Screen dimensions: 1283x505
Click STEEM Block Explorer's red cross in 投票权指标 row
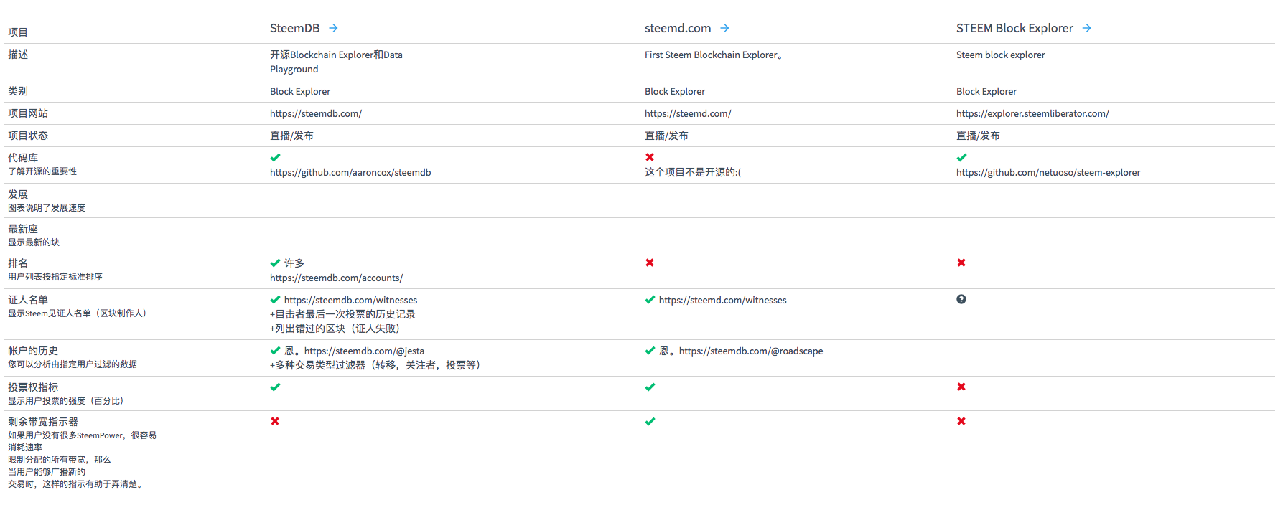[x=961, y=387]
